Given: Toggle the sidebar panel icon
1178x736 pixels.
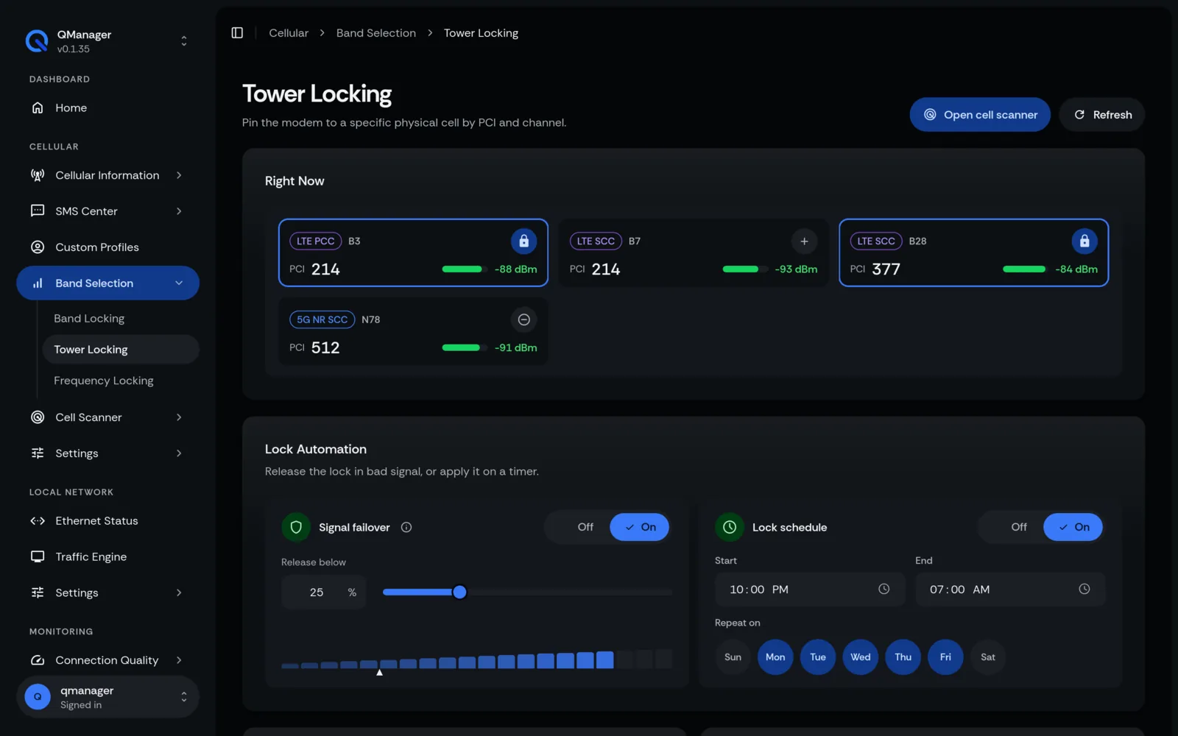Looking at the screenshot, I should point(237,33).
